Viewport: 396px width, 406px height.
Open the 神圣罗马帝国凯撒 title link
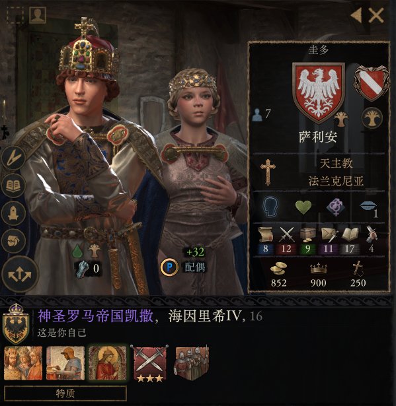(x=96, y=316)
